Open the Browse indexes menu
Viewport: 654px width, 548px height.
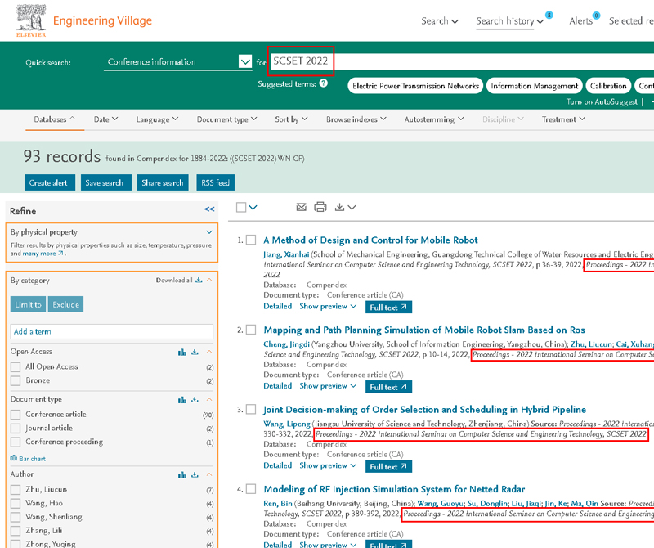pos(356,119)
